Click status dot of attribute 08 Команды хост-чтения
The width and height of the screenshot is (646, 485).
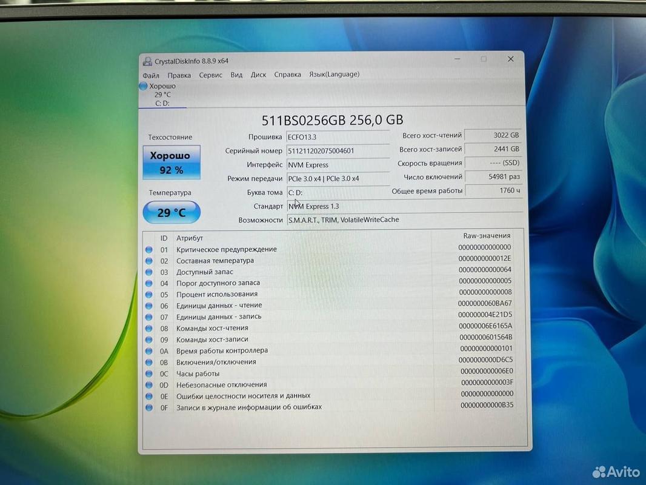pyautogui.click(x=149, y=329)
